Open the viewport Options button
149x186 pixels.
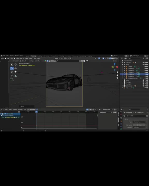click(x=116, y=61)
